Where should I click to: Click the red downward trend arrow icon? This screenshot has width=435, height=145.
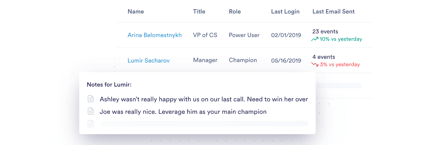[315, 64]
